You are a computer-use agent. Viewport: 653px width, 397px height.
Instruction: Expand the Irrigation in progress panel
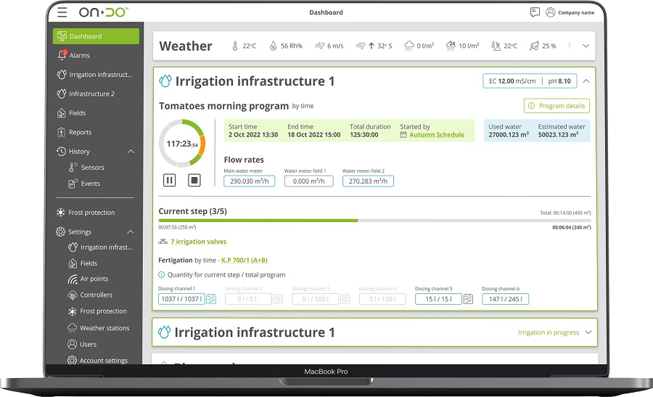point(588,332)
